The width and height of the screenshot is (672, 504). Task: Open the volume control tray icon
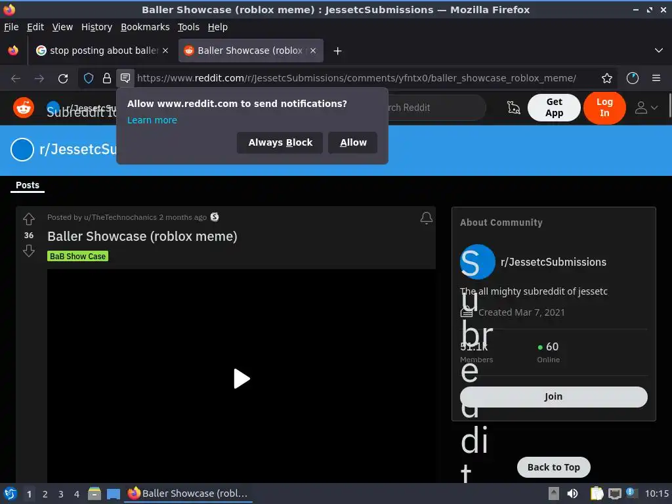pyautogui.click(x=572, y=493)
